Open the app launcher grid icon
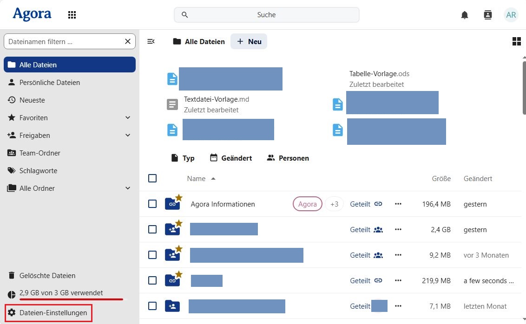This screenshot has width=526, height=324. coord(72,15)
